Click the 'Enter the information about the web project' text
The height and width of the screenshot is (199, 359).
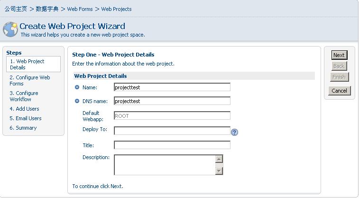pos(123,64)
